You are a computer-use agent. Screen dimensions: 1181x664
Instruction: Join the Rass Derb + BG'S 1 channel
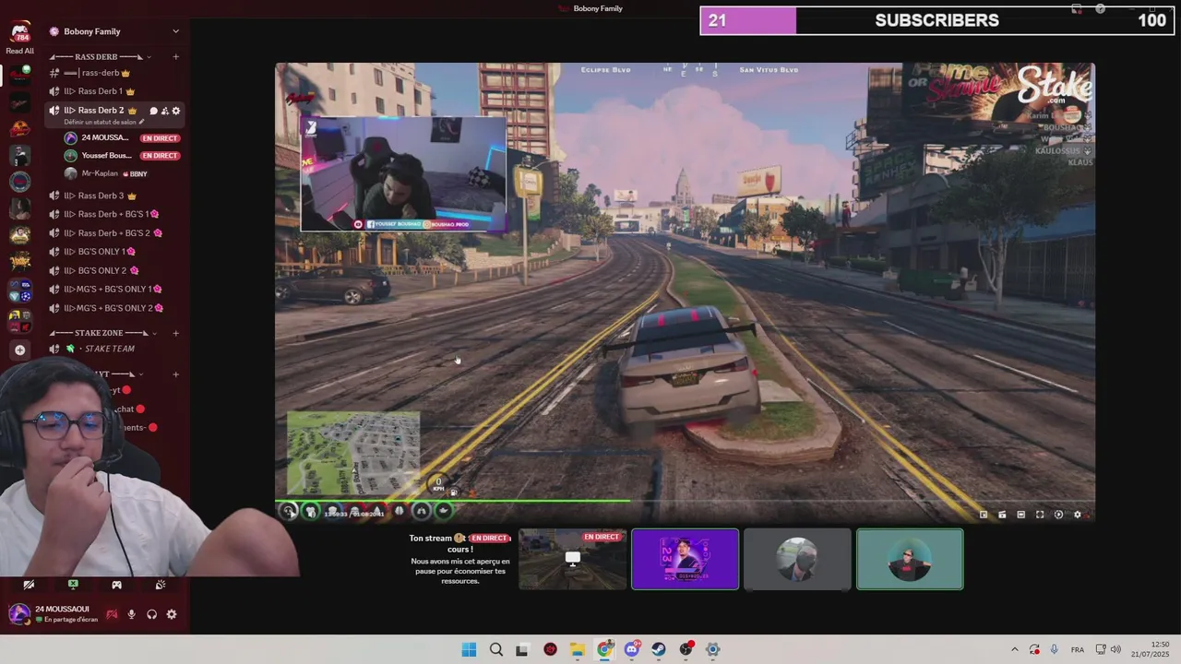pyautogui.click(x=114, y=214)
